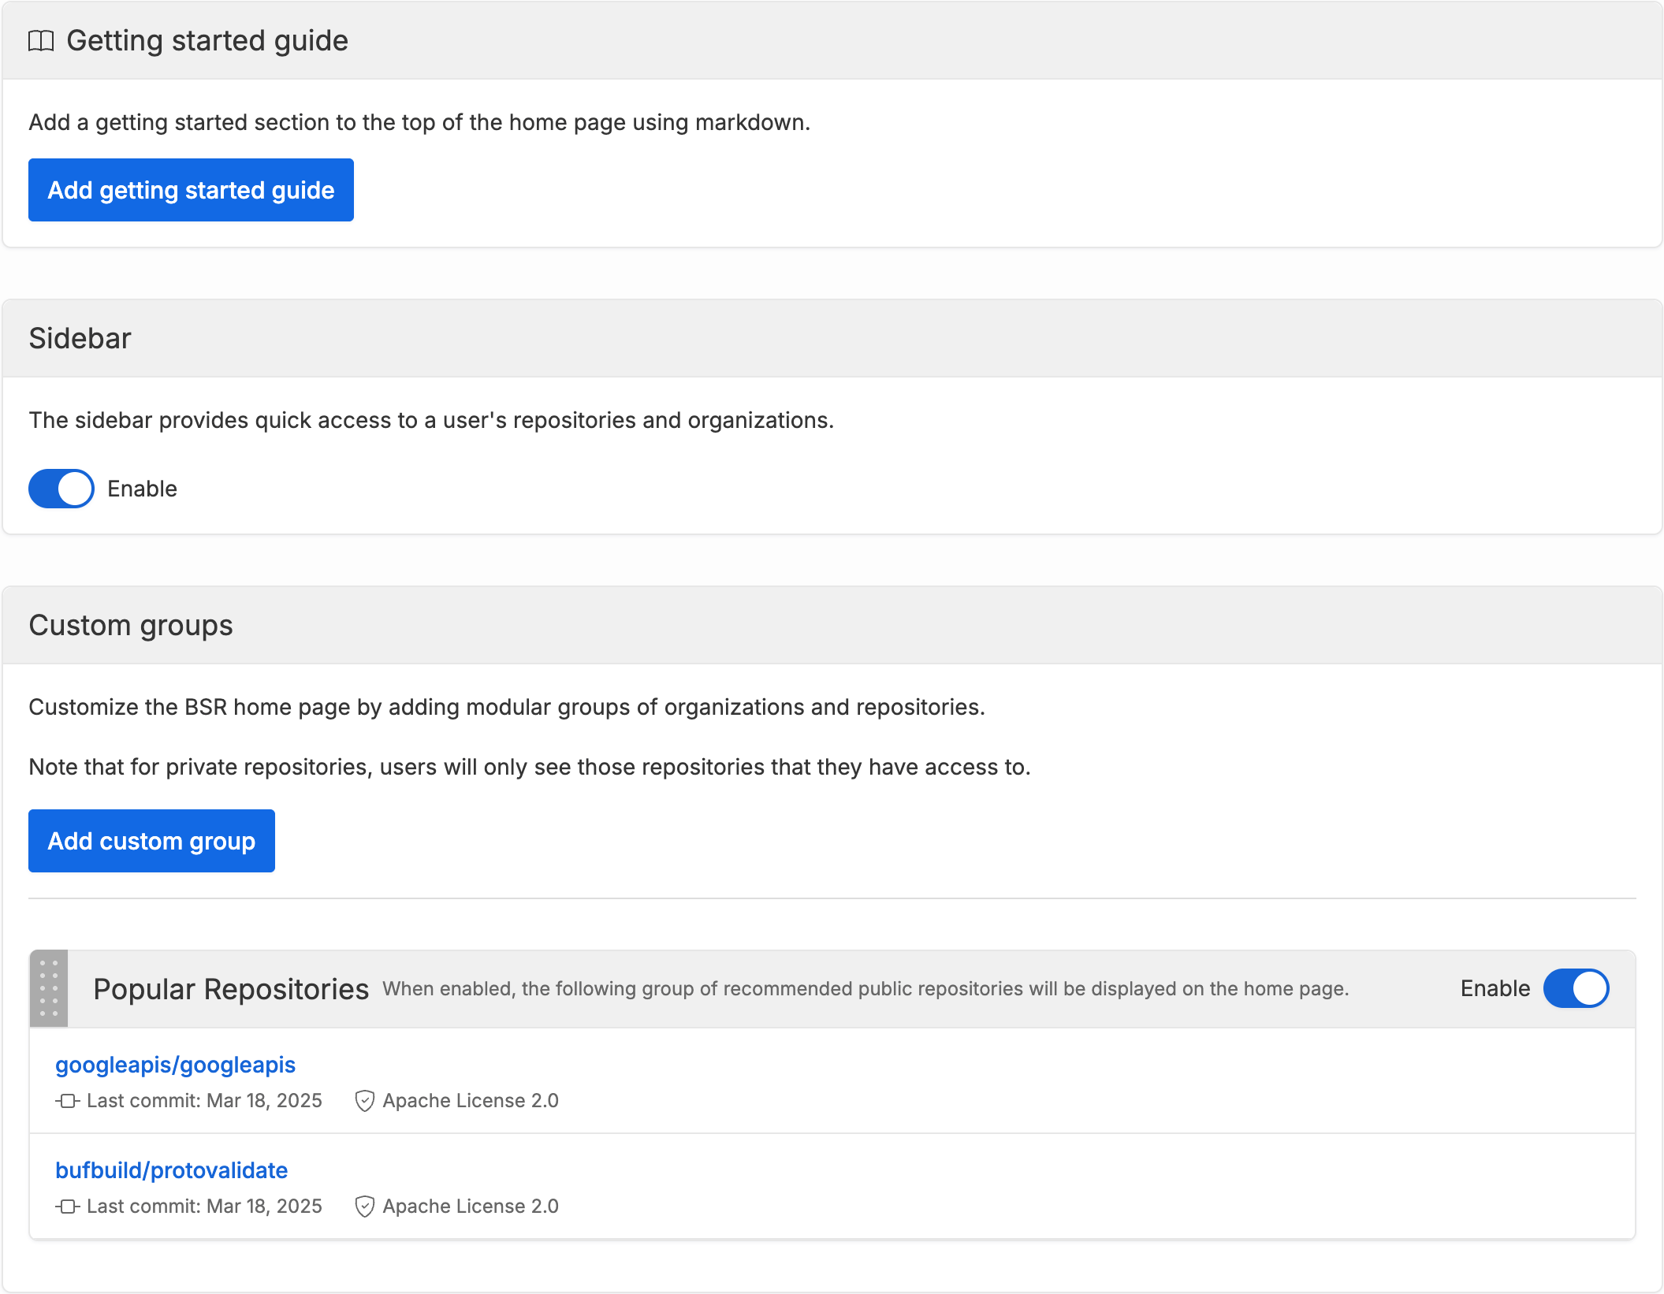This screenshot has width=1664, height=1294.
Task: Click the 'When enabled, the following group' description
Action: pyautogui.click(x=866, y=989)
